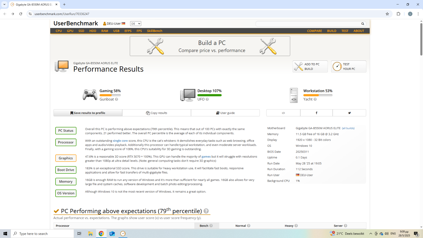Viewport: 423px width, 238px height.
Task: Share results on Twitter
Action: pos(350,113)
